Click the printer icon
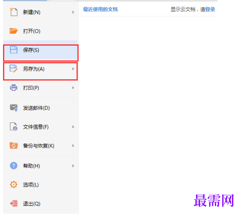Viewport: 242px width, 214px height. coord(14,88)
